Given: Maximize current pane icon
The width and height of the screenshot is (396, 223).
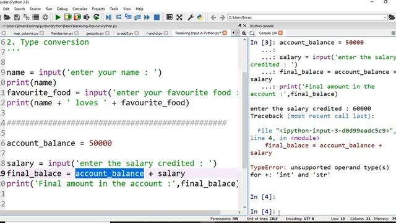Looking at the screenshot, I should [x=170, y=17].
